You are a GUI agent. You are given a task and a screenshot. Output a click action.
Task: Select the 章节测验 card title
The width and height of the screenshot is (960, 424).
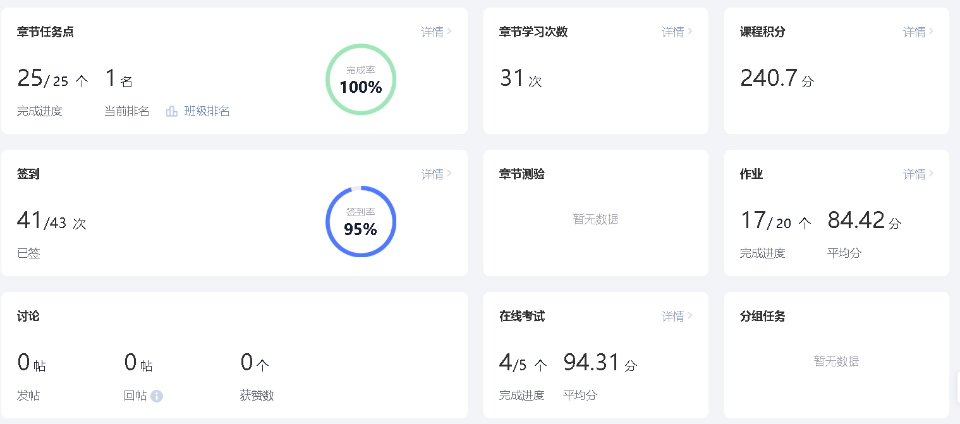[x=522, y=174]
